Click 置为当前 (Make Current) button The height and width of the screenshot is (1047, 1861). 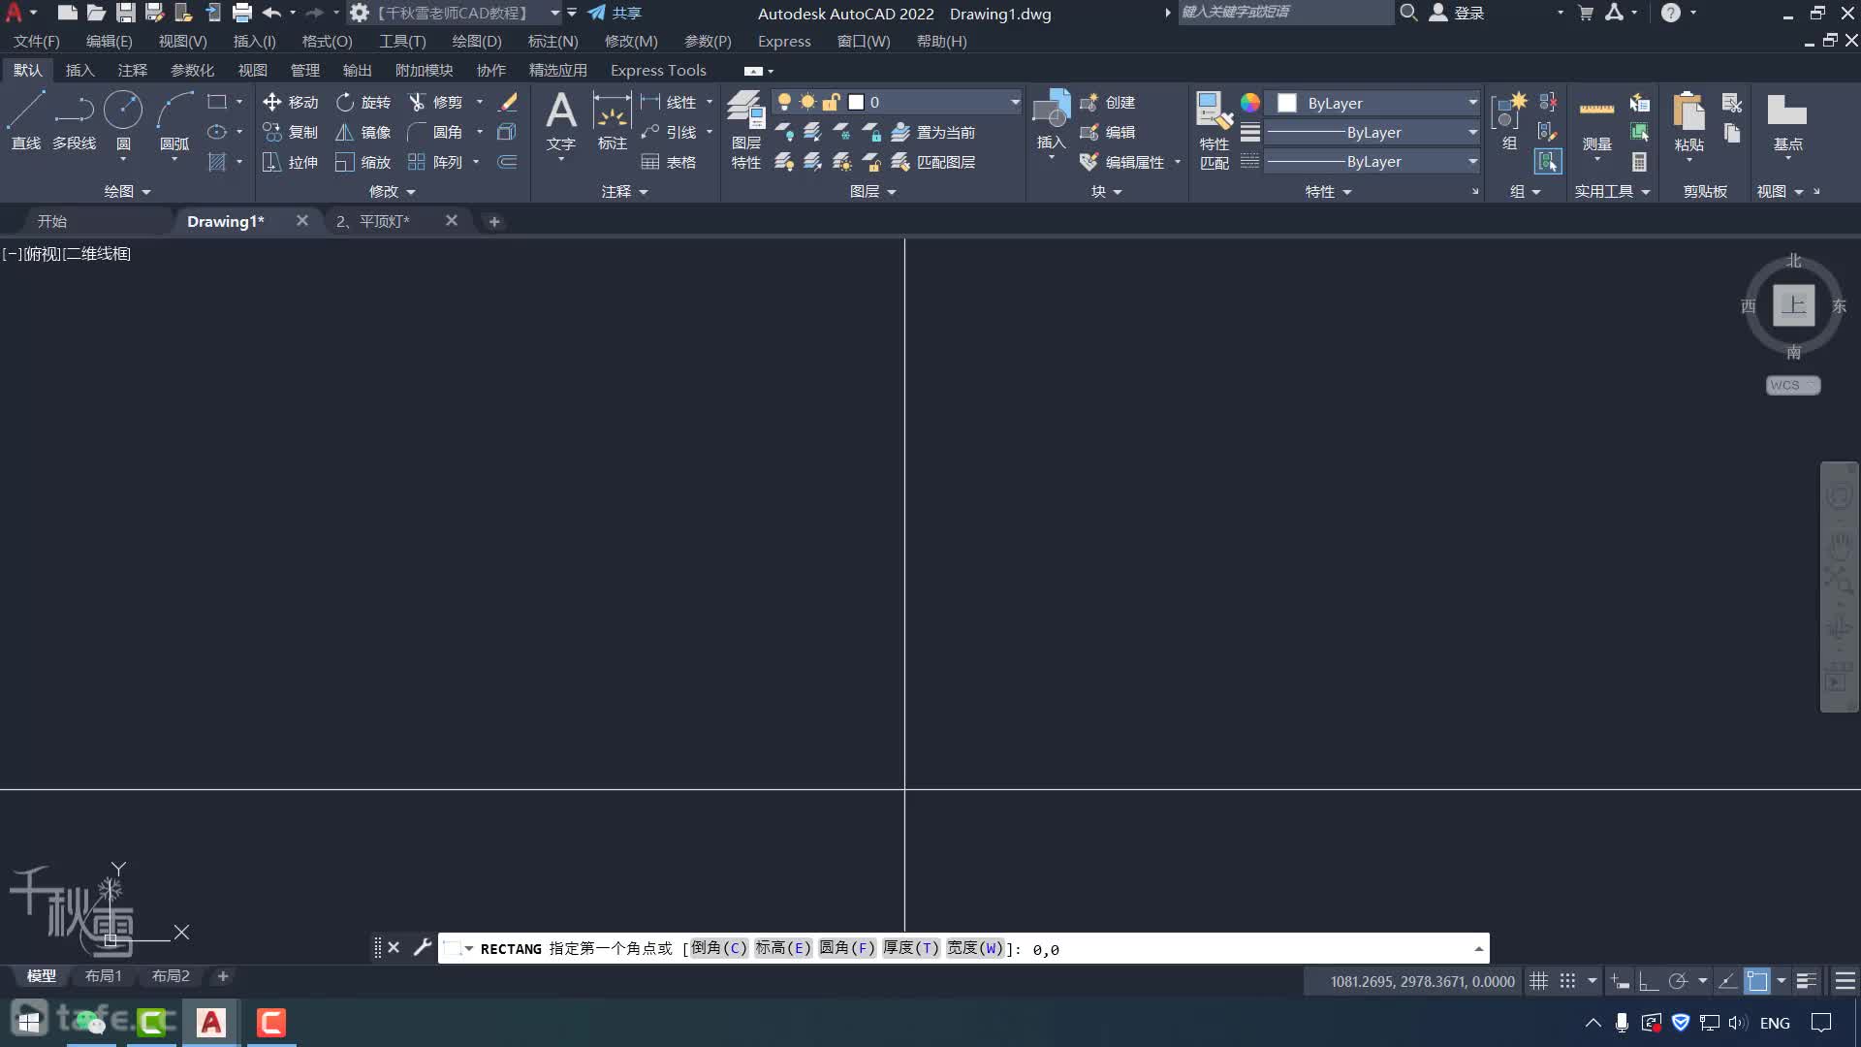click(934, 132)
